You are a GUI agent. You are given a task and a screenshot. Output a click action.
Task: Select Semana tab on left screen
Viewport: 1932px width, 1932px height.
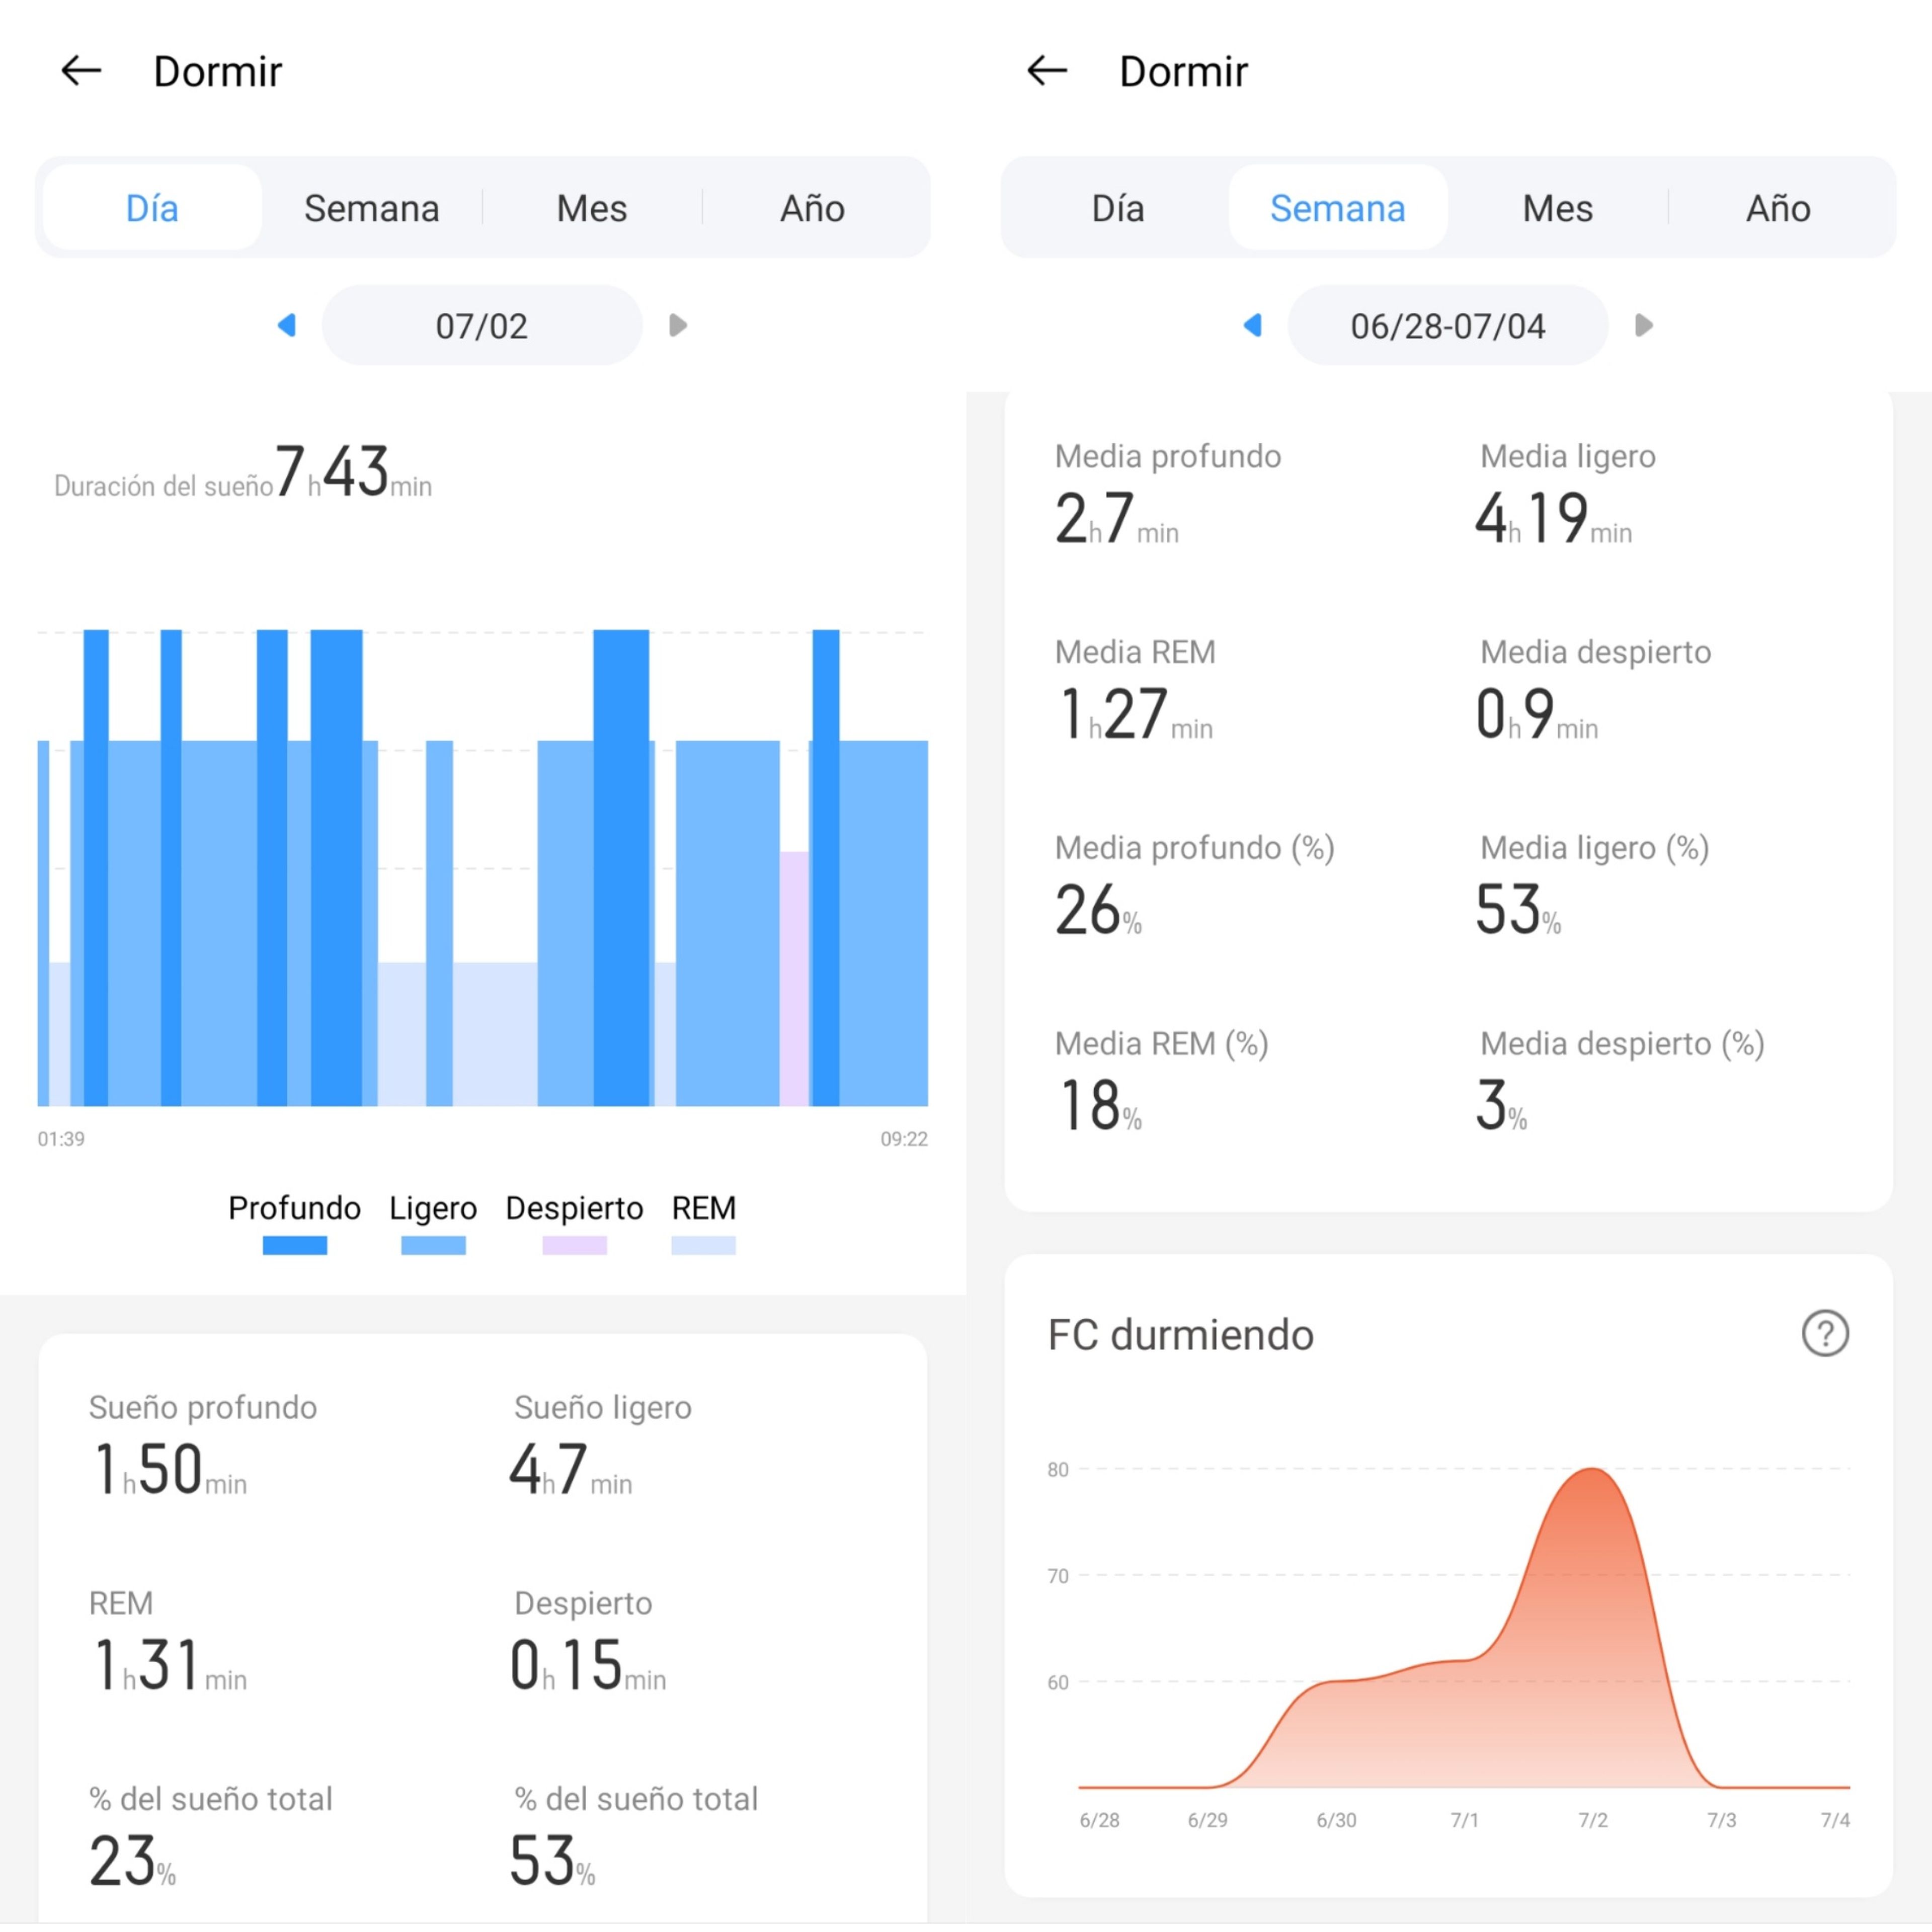[371, 208]
